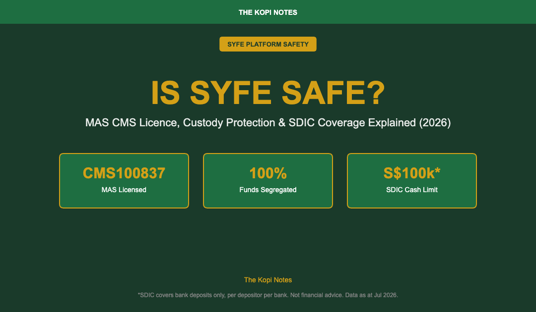Click The Kopi Notes footer text

click(x=268, y=280)
